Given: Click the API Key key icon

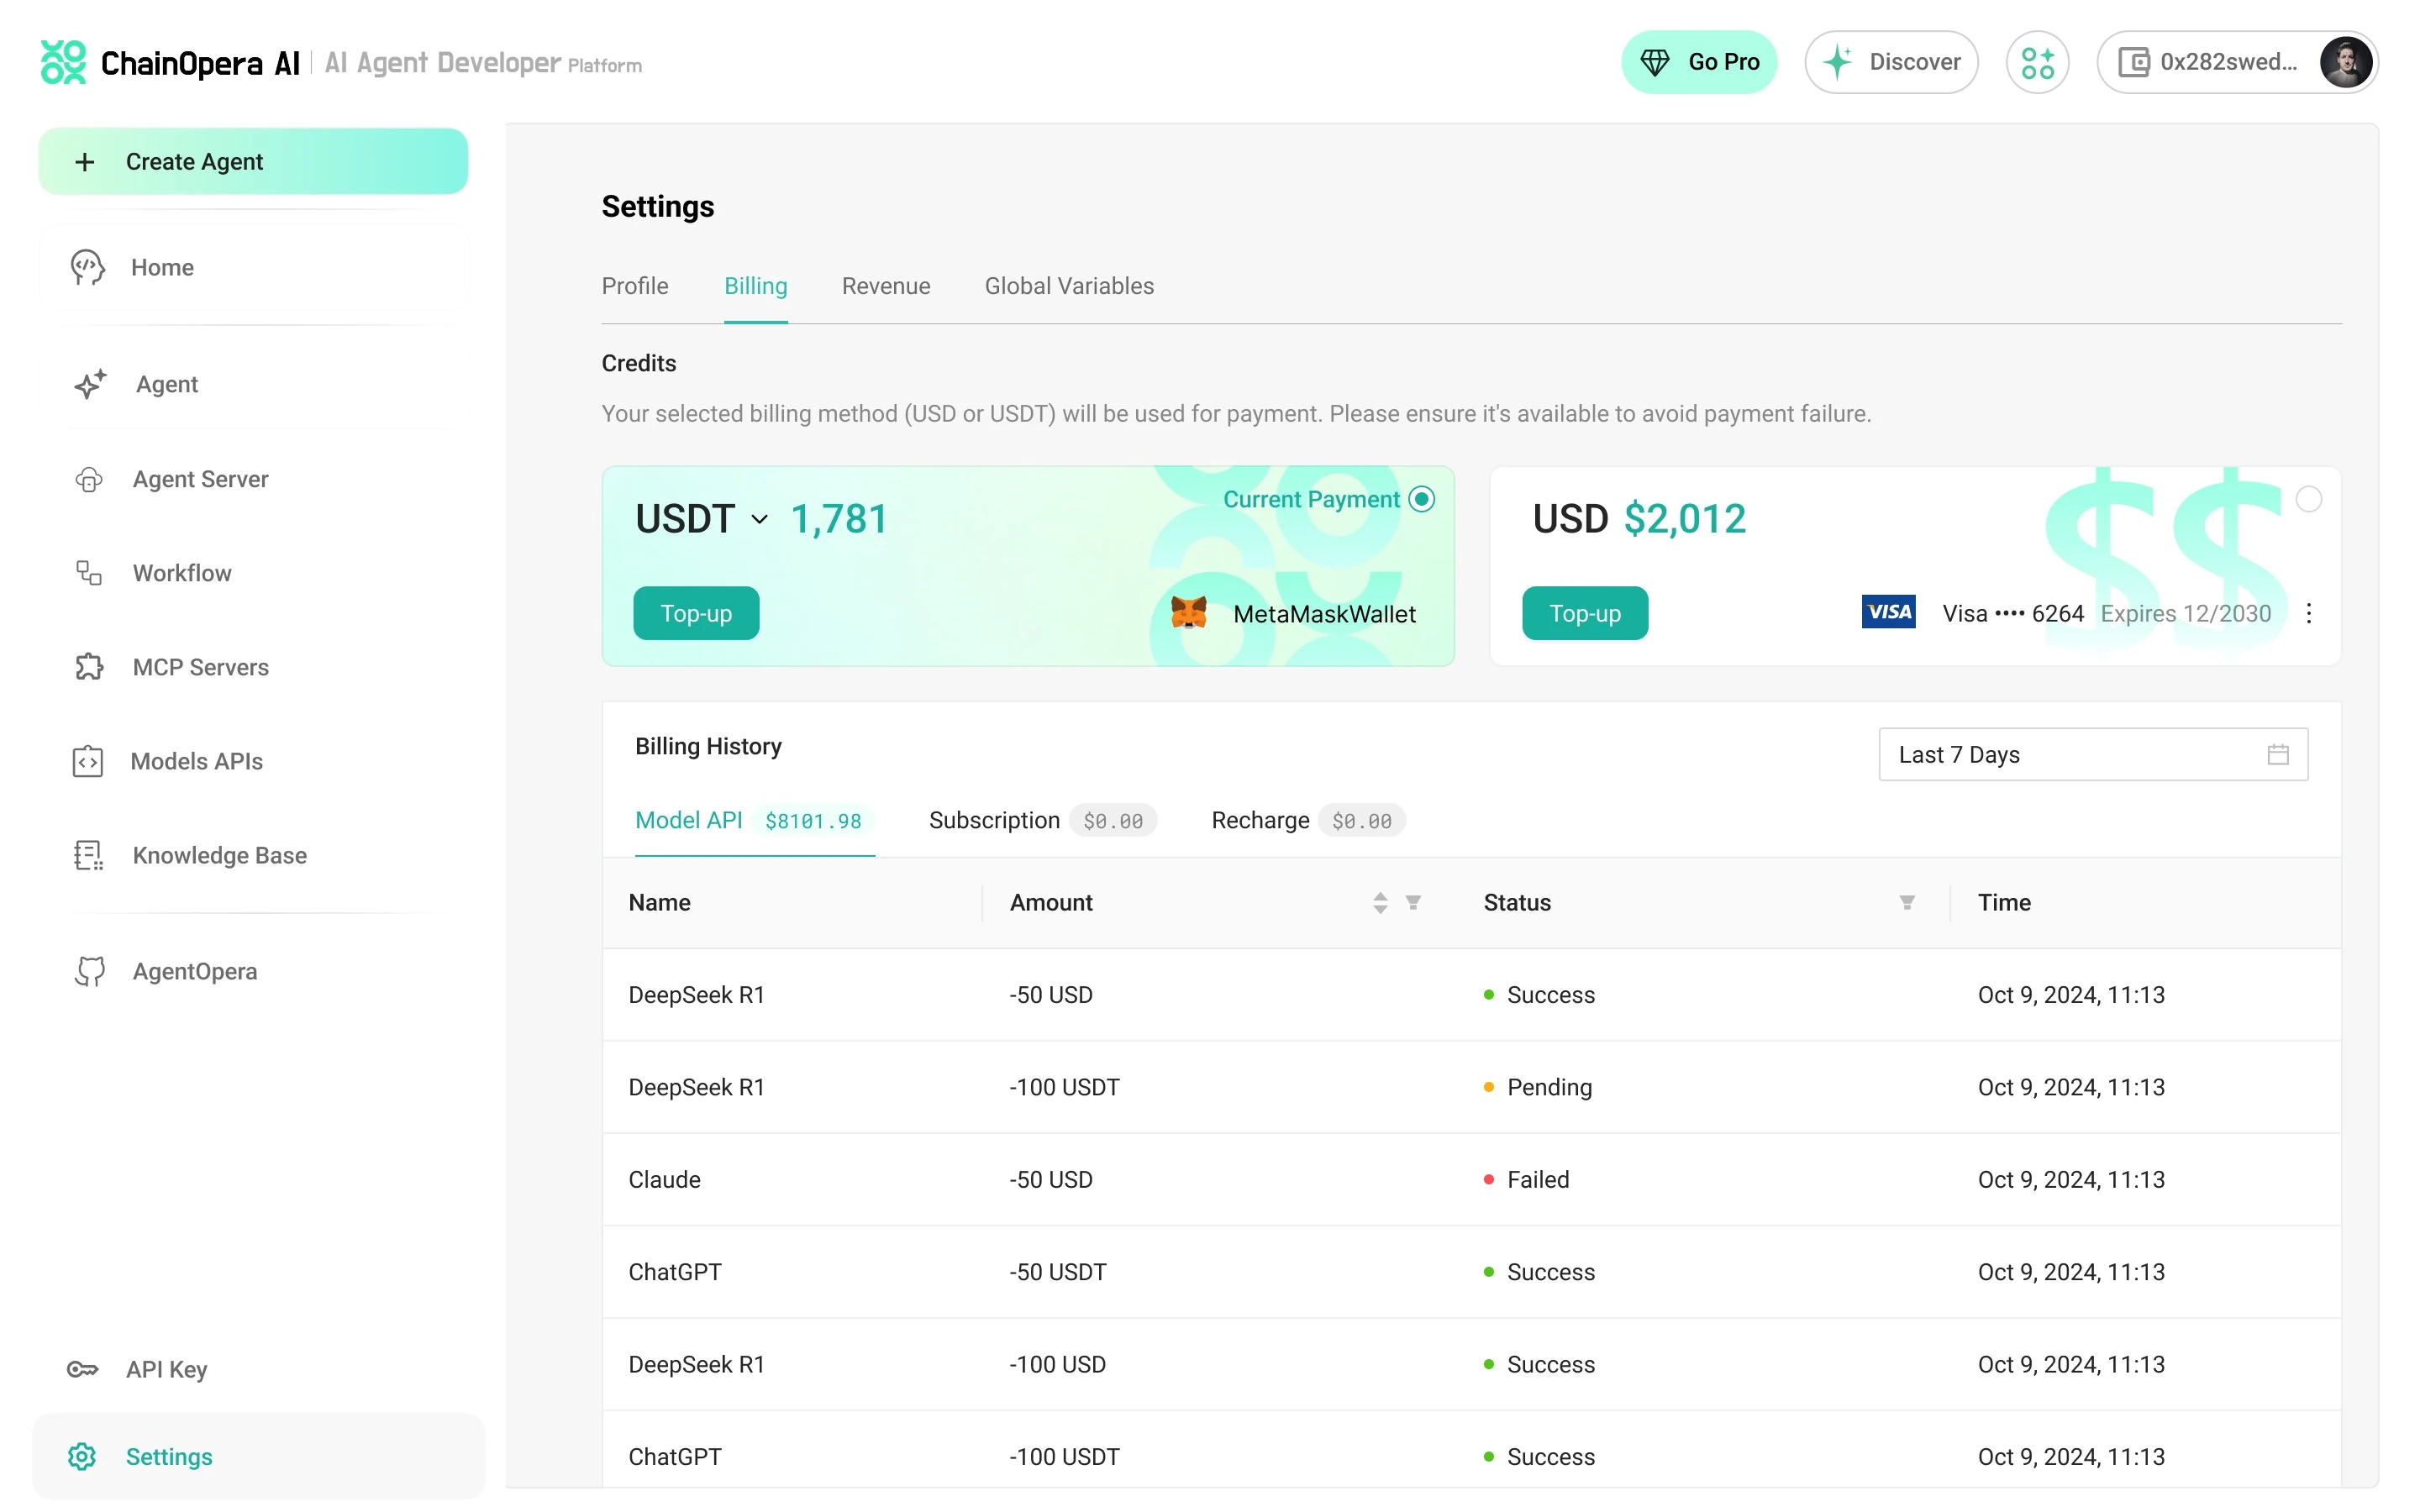Looking at the screenshot, I should point(82,1369).
